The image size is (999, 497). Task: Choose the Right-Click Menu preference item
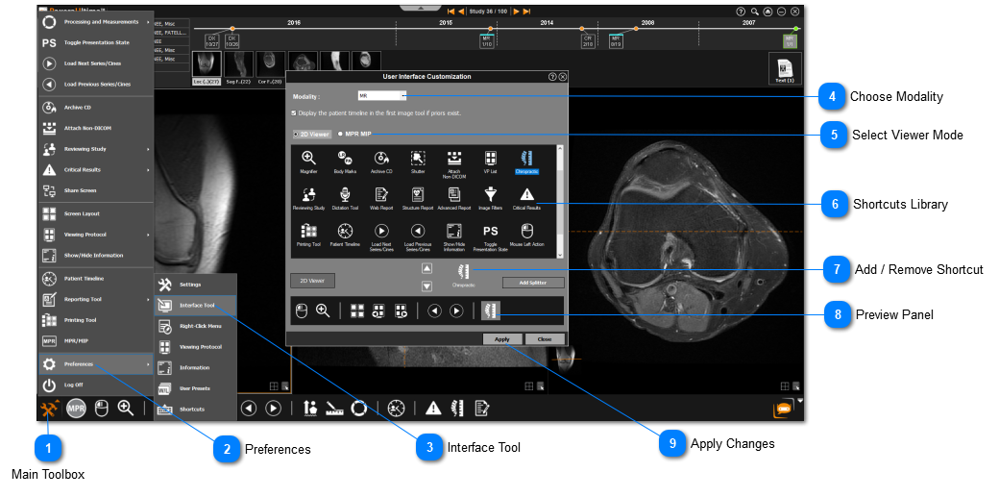tap(196, 326)
